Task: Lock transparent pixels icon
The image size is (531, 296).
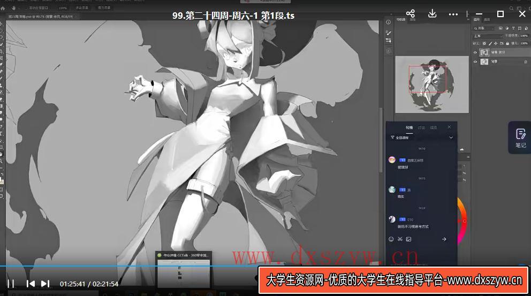Action: 484,43
